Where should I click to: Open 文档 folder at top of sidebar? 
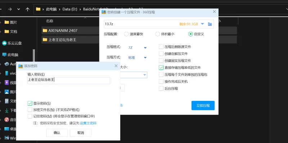[x=11, y=31]
